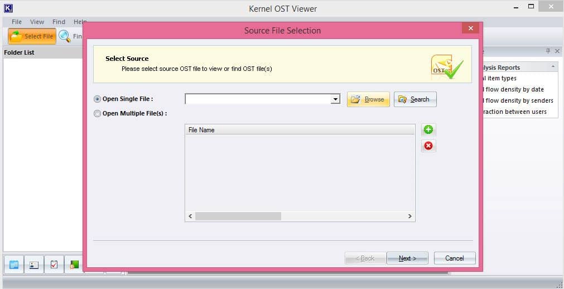This screenshot has height=289, width=564.
Task: Click the red remove file icon
Action: [428, 146]
